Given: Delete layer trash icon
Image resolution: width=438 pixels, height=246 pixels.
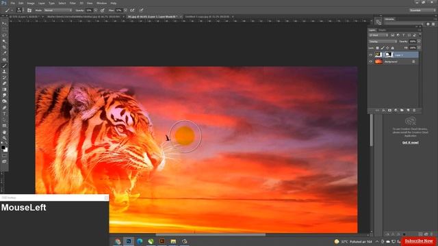Looking at the screenshot, I should pyautogui.click(x=414, y=111).
